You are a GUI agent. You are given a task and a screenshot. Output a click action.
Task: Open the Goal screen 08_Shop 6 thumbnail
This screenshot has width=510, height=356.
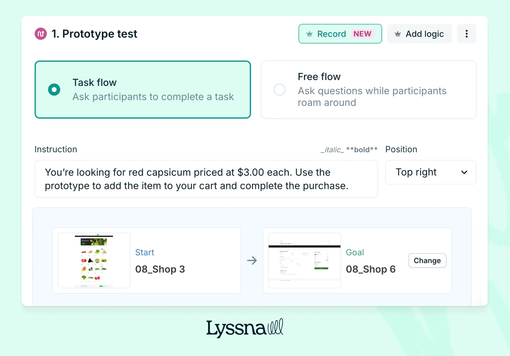(304, 260)
